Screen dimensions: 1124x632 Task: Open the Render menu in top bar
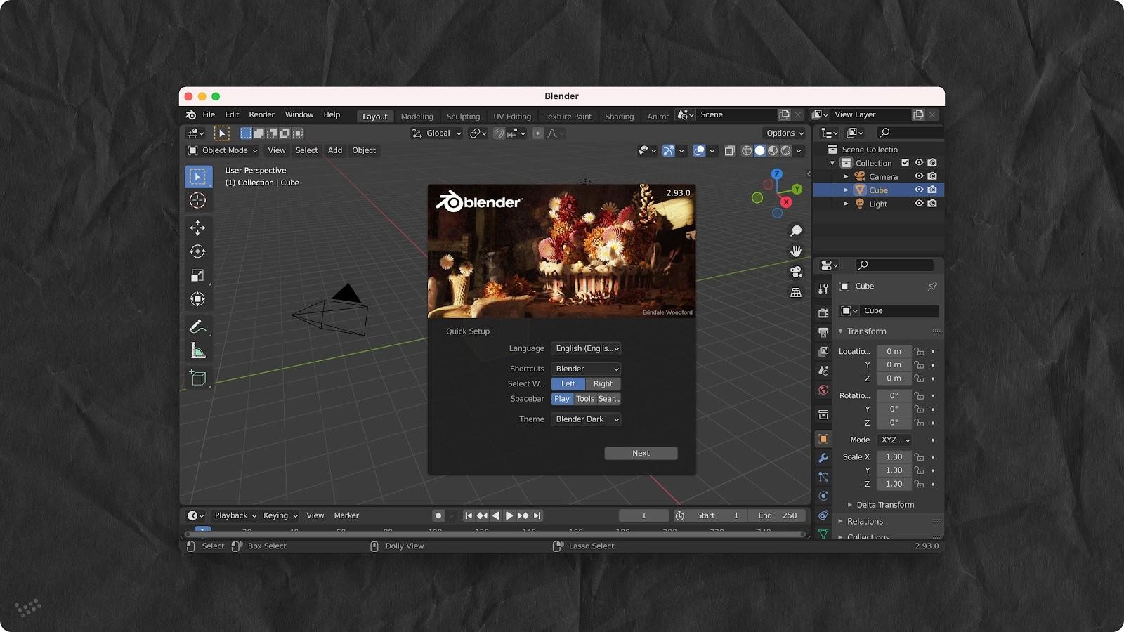pos(261,114)
